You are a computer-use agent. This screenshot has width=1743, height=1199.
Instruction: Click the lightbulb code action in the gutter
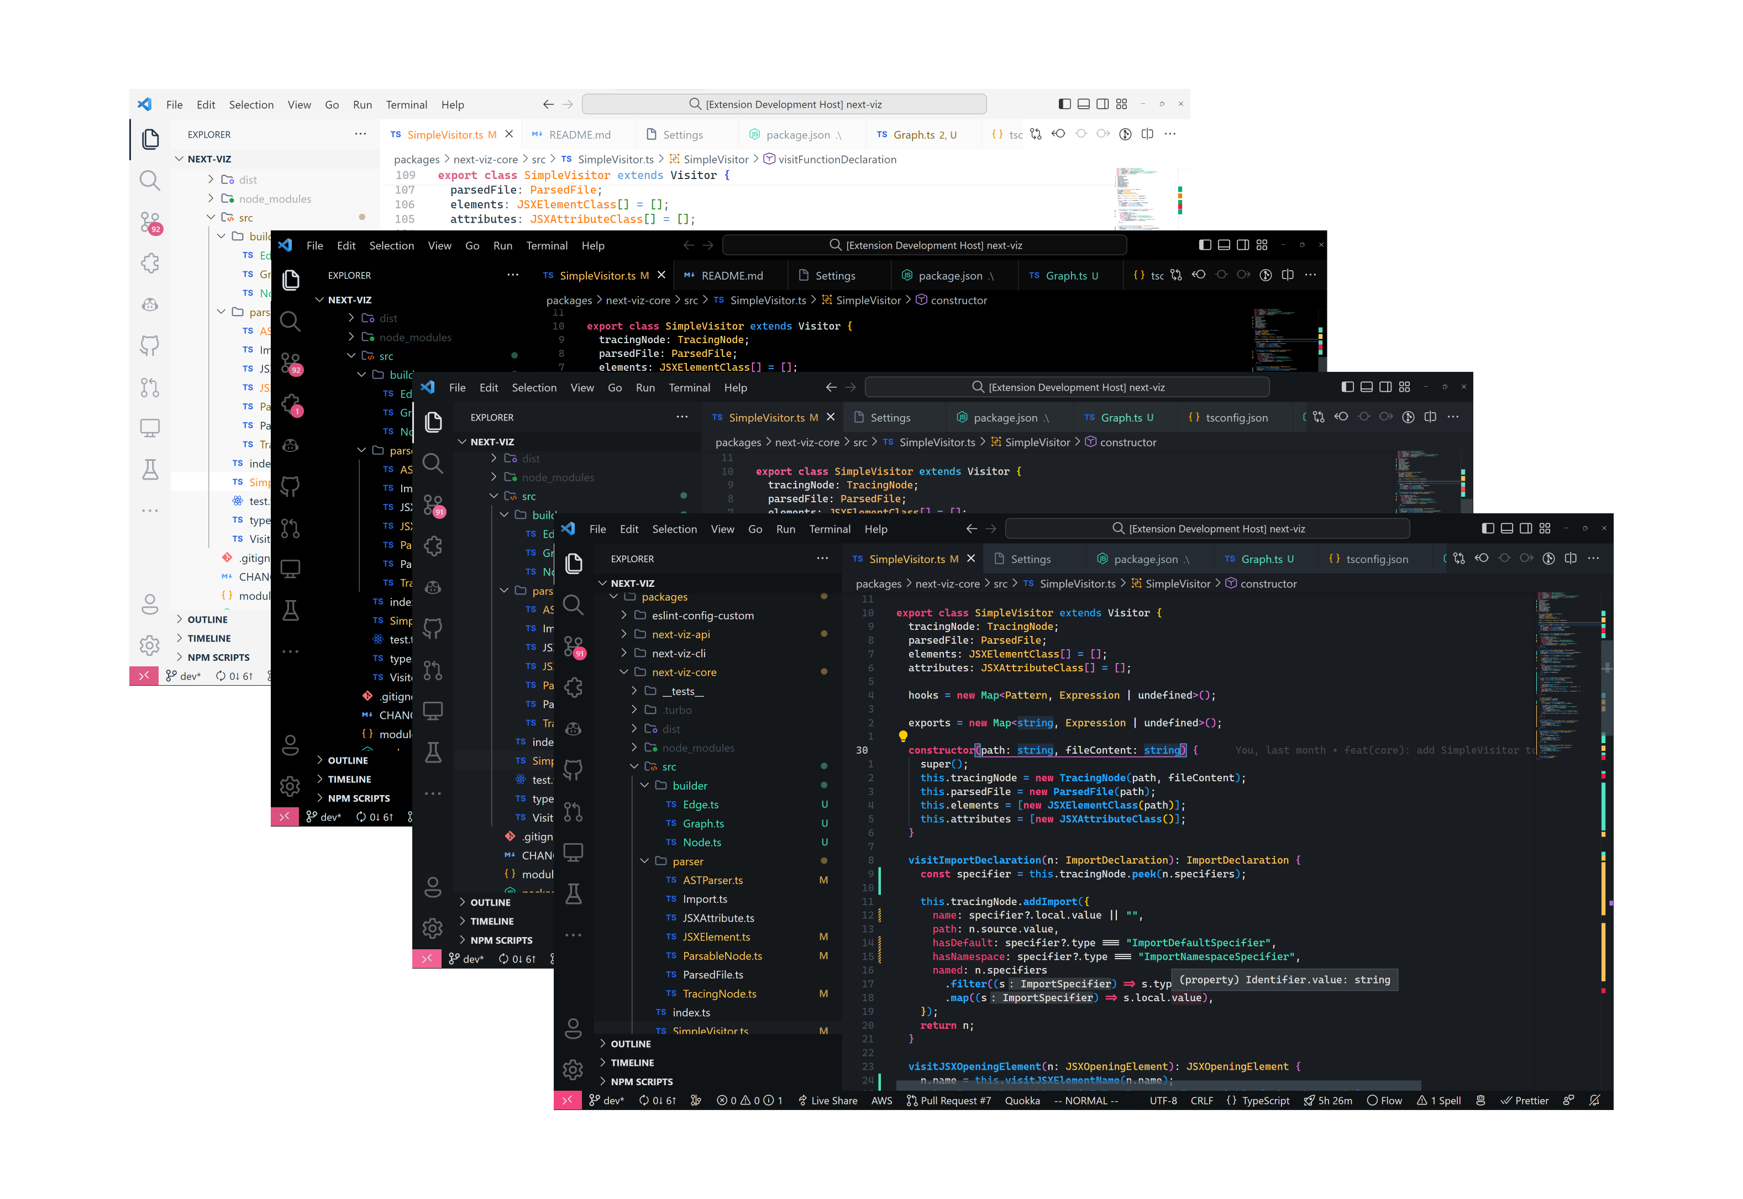tap(903, 736)
